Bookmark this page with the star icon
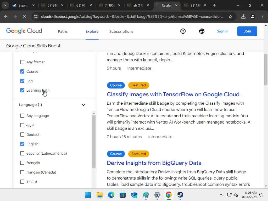The image size is (268, 201). coord(230,16)
